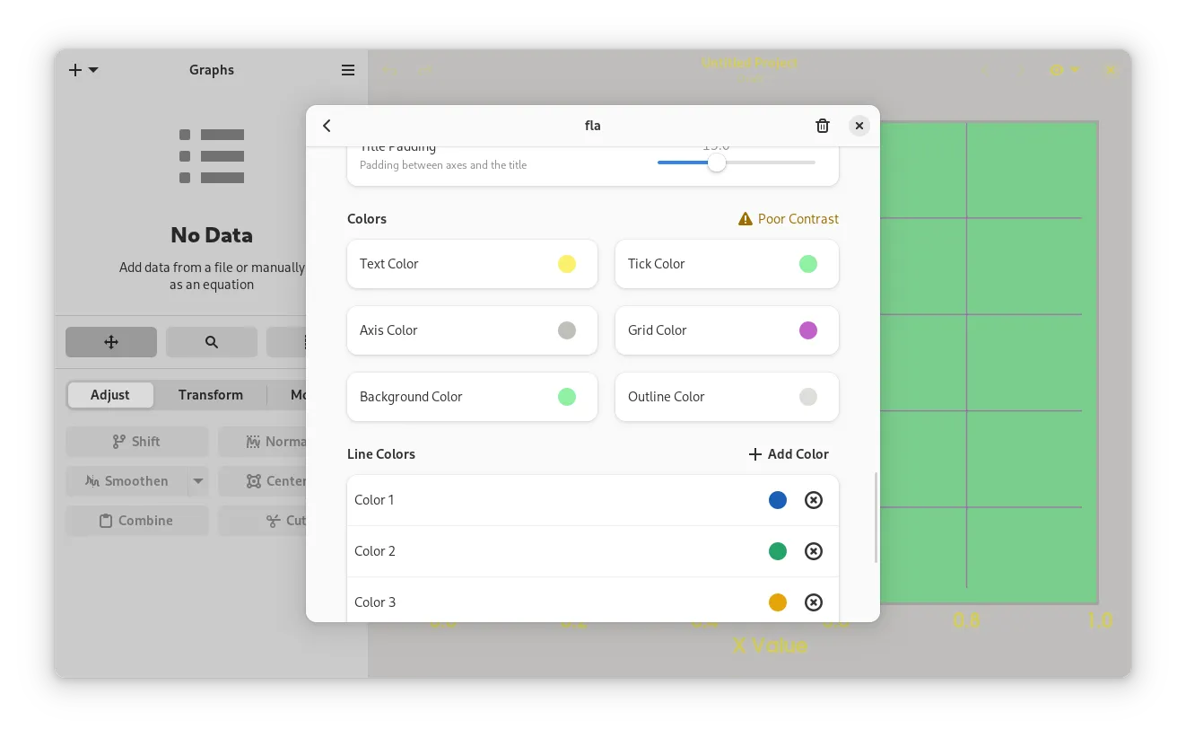The image size is (1186, 738).
Task: Open the hamburger menu in Graphs sidebar
Action: pyautogui.click(x=348, y=70)
